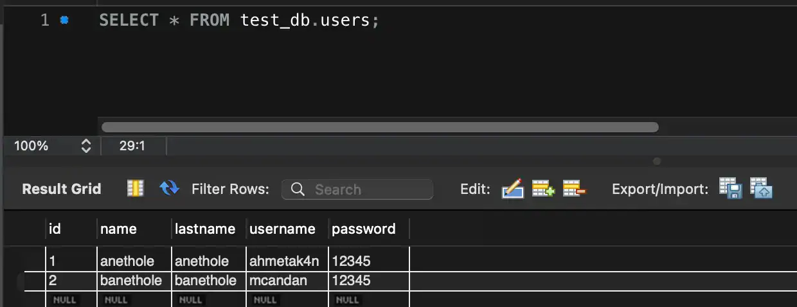Click the Filter Rows search field
Viewport: 797px width, 307px height.
click(357, 189)
